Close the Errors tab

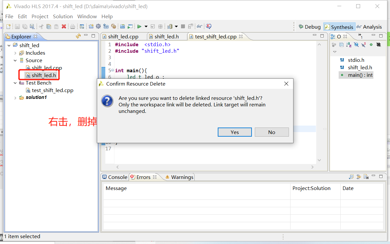pos(155,177)
